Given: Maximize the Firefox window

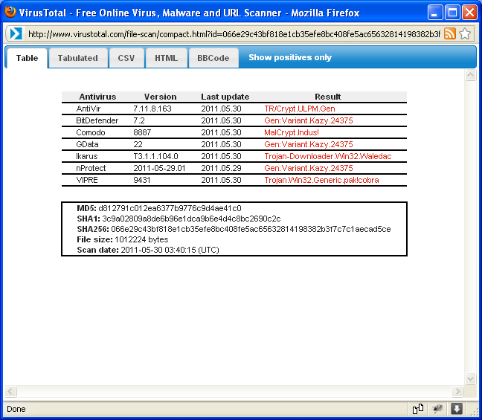Looking at the screenshot, I should pyautogui.click(x=452, y=13).
